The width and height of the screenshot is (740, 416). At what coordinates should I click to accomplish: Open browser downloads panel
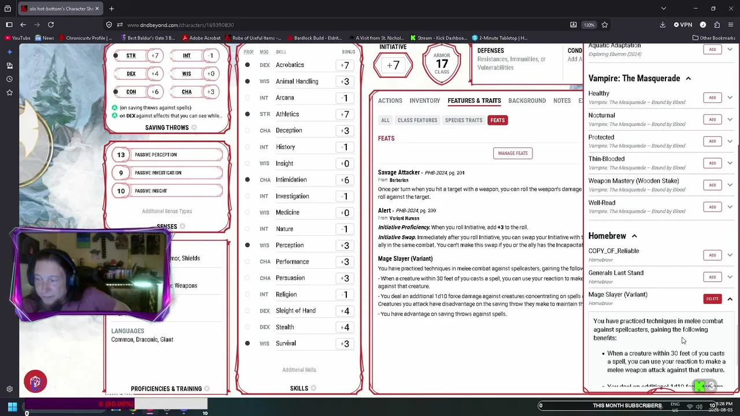coord(663,25)
